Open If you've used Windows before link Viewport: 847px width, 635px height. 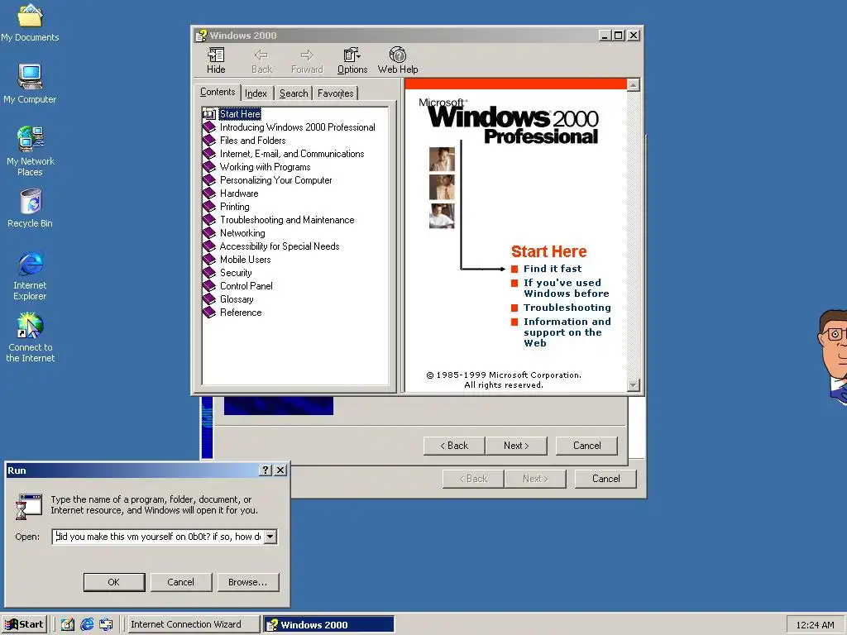pos(566,288)
